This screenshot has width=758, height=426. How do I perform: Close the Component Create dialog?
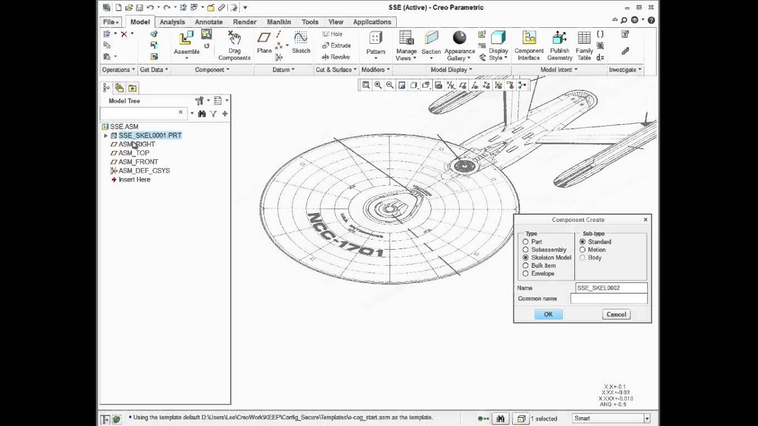click(x=645, y=220)
